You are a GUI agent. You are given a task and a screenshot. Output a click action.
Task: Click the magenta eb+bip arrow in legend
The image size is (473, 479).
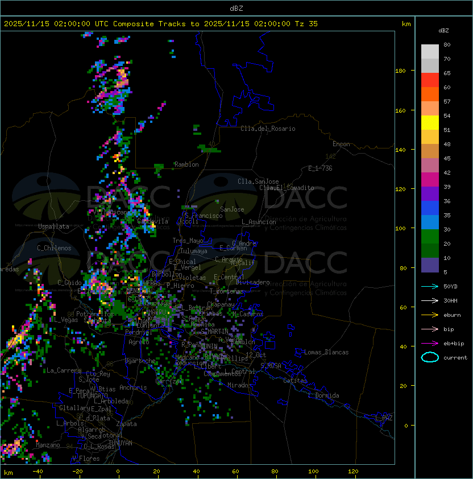point(430,344)
